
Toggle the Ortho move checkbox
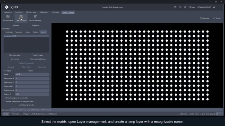[188, 114]
